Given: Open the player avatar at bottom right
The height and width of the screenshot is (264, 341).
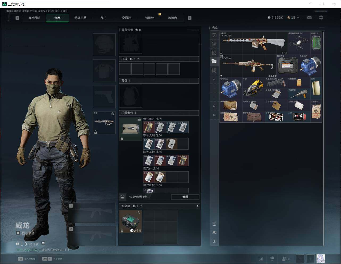Looking at the screenshot, I should 321,259.
